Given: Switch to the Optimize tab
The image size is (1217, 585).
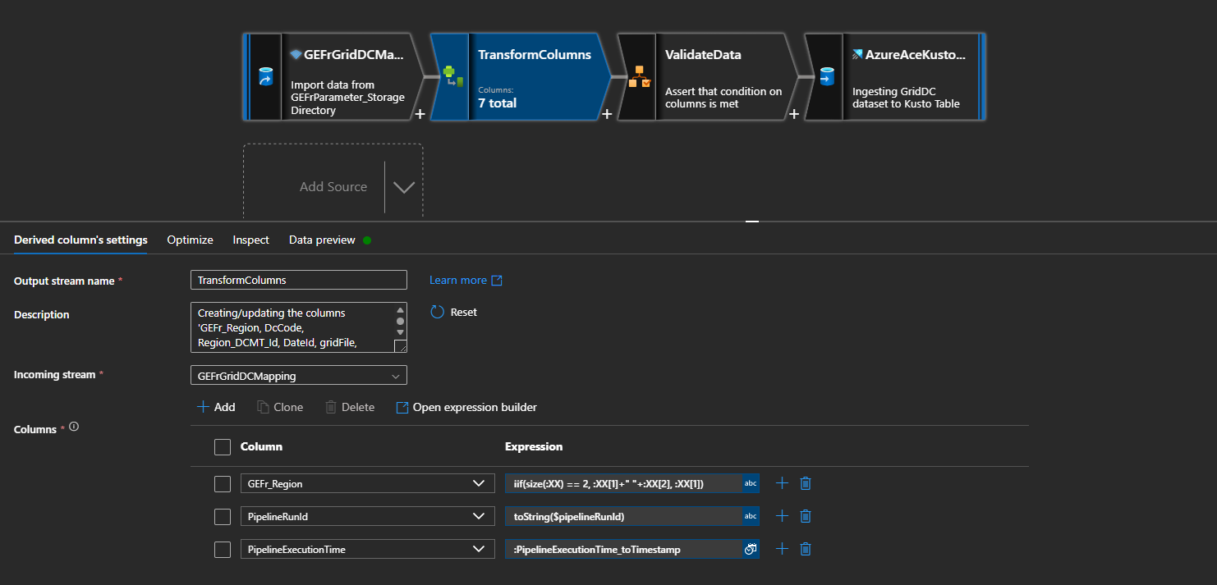Looking at the screenshot, I should tap(190, 240).
